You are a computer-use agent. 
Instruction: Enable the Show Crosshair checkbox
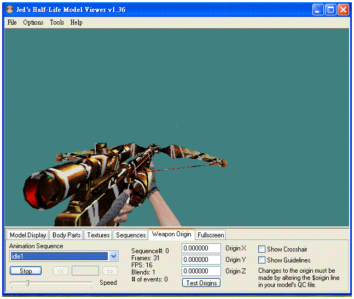262,249
